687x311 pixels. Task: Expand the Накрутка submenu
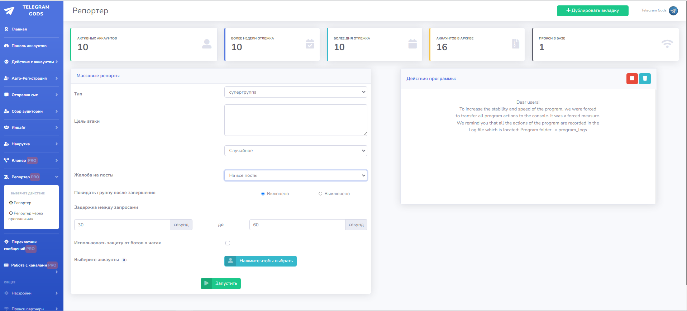tap(57, 144)
